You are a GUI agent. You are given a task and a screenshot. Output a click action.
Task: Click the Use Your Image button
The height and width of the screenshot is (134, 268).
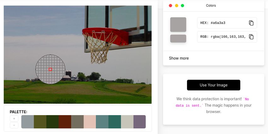click(213, 85)
